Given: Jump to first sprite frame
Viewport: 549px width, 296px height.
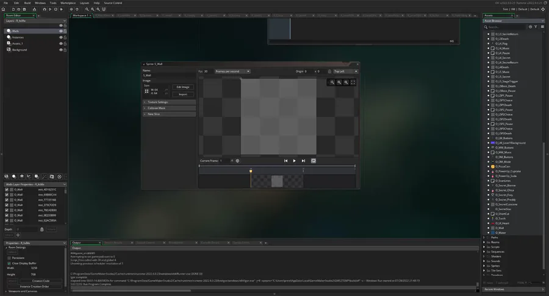Looking at the screenshot, I should 285,161.
